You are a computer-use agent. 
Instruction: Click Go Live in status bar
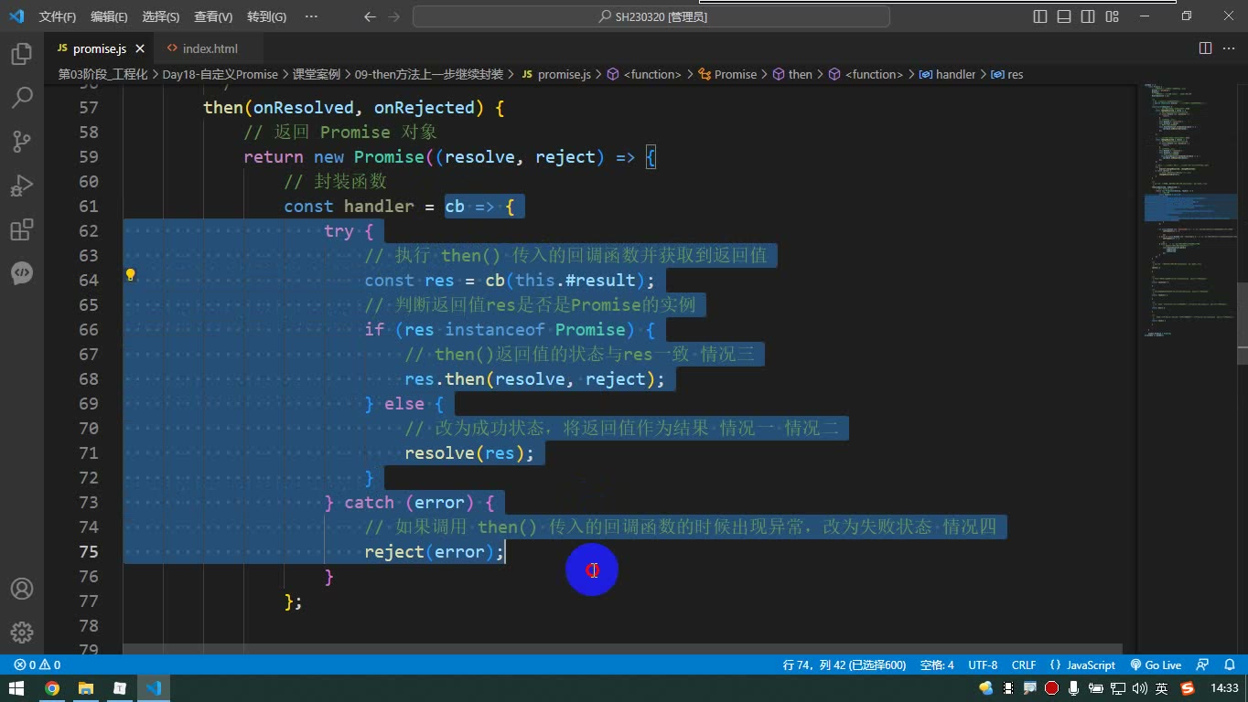pyautogui.click(x=1156, y=665)
